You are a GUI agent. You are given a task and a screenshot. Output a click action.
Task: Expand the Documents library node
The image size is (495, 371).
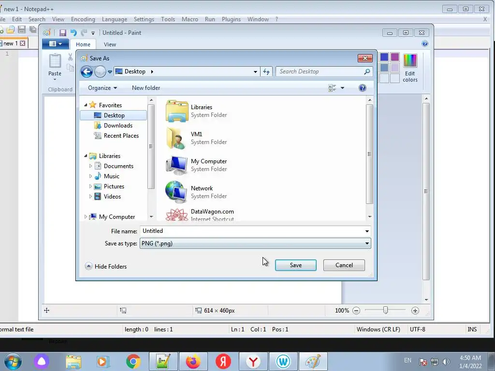90,166
